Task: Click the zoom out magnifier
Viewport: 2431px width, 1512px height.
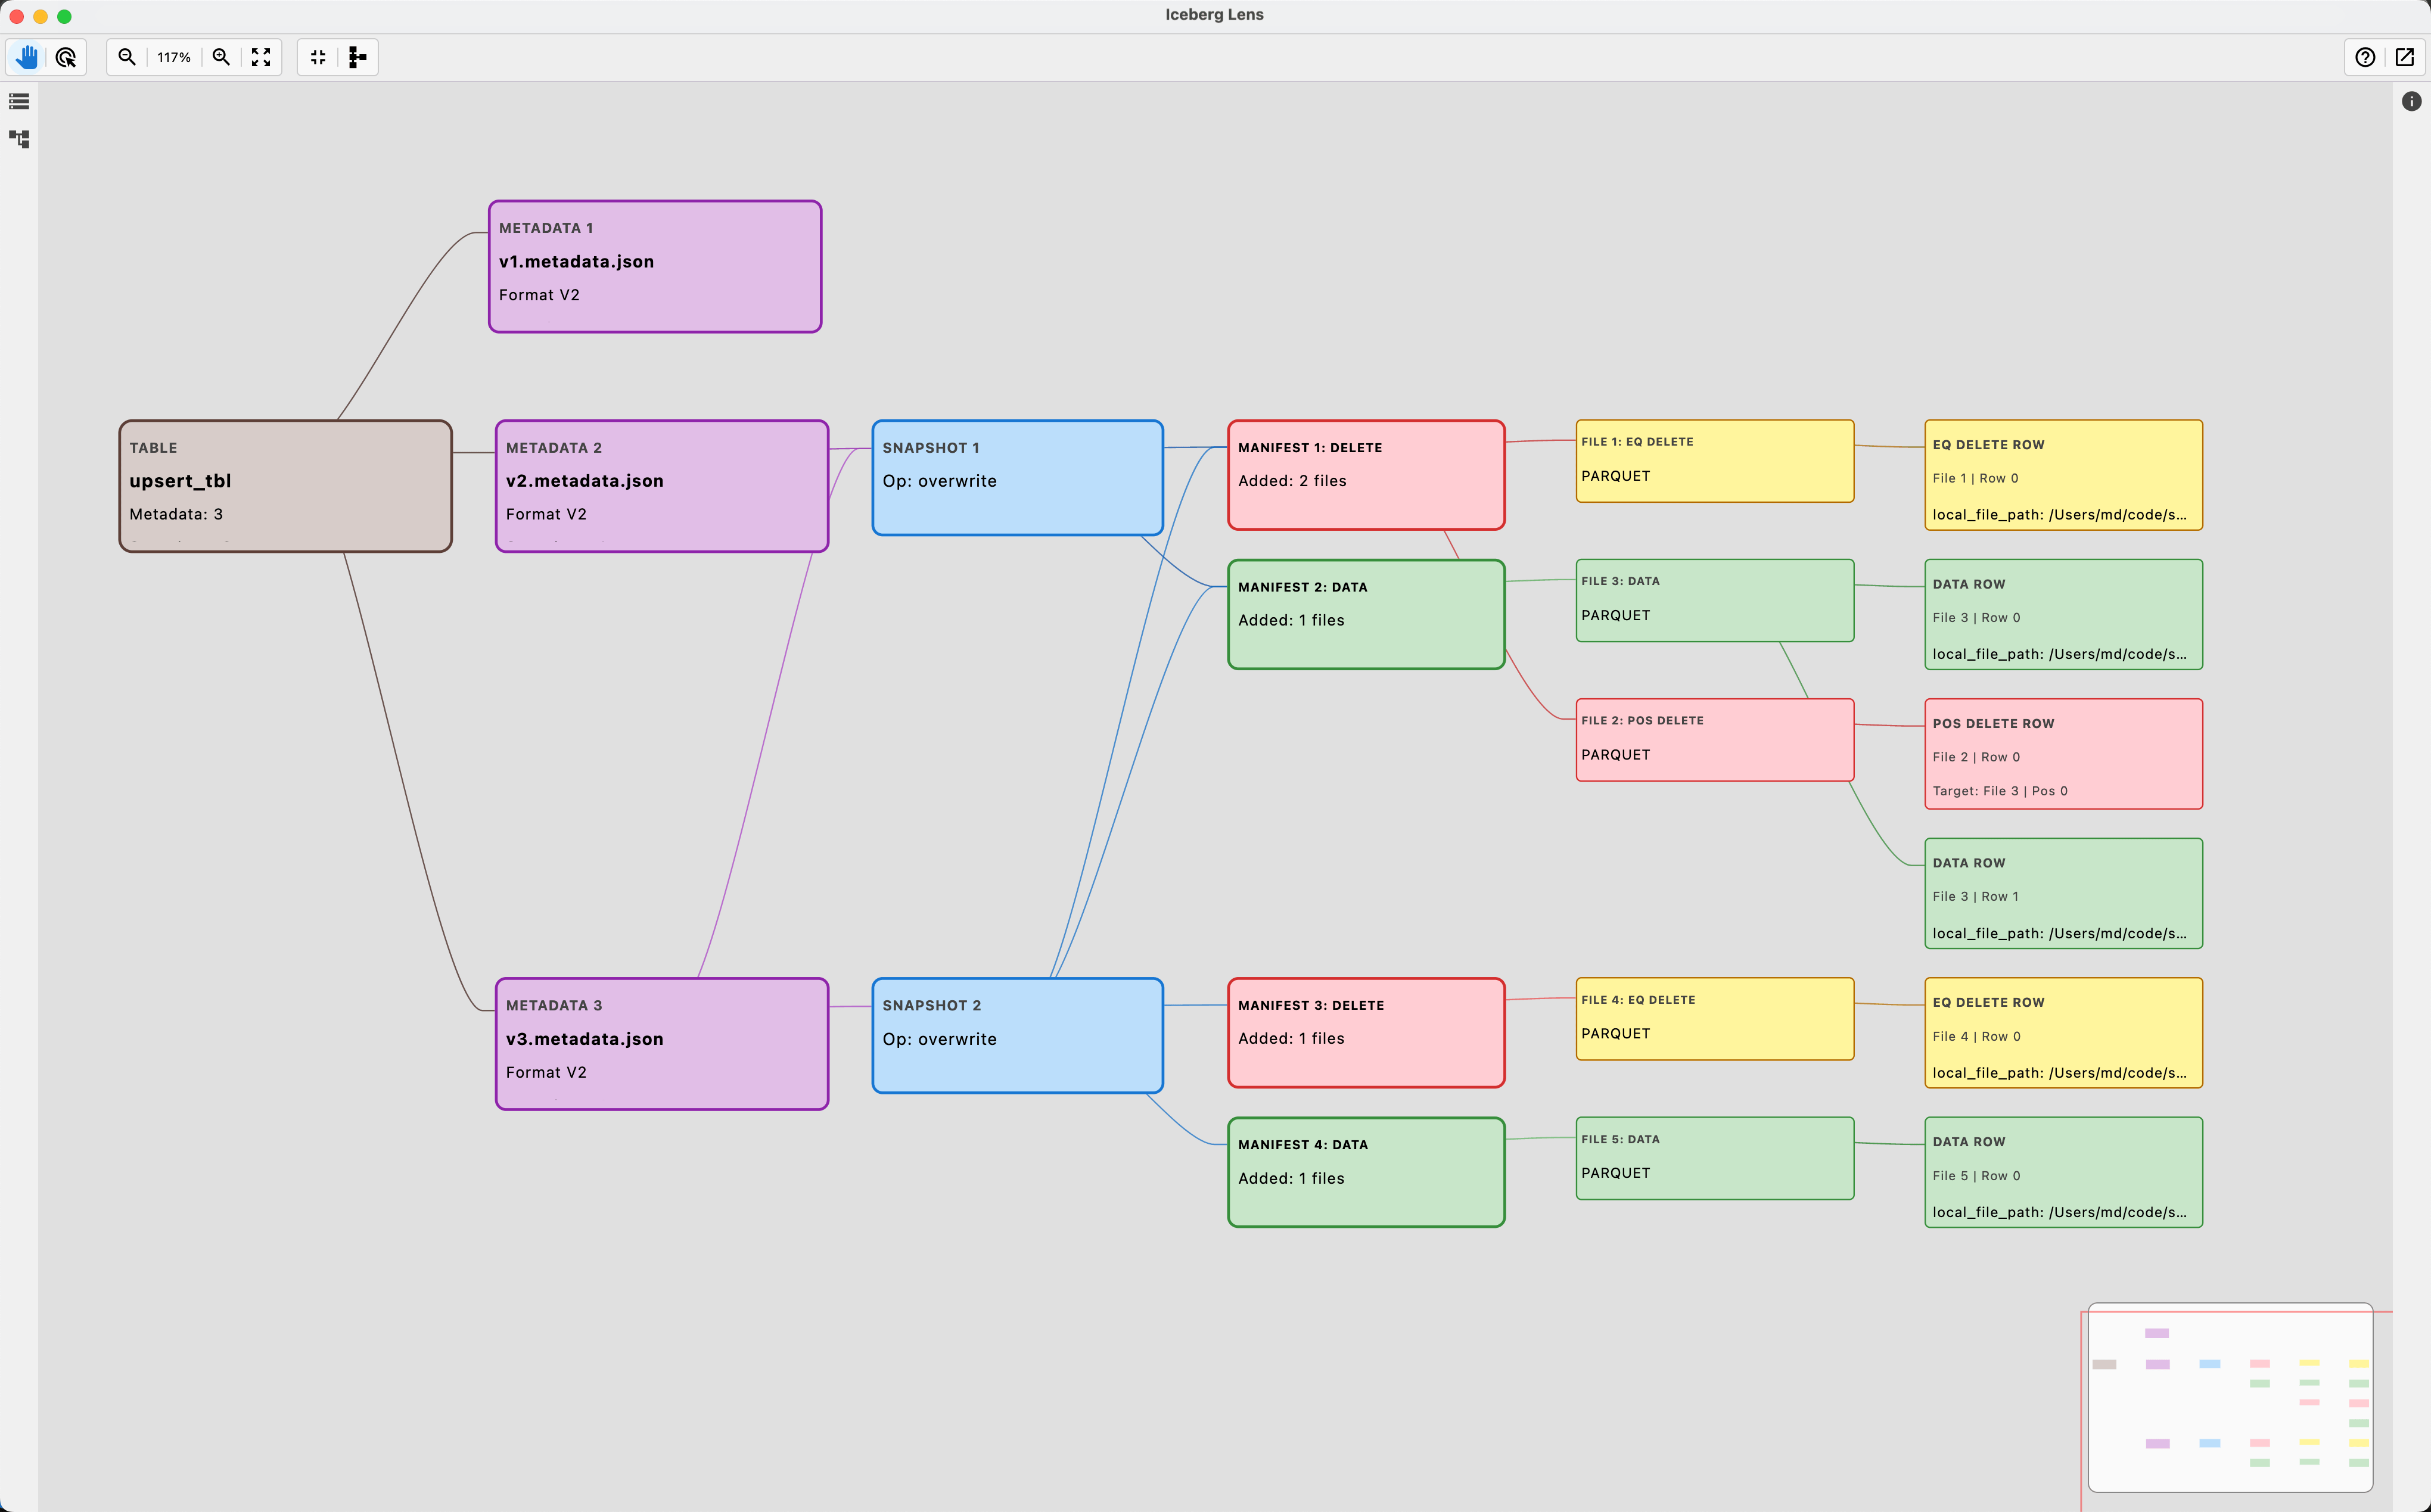Action: [x=127, y=57]
